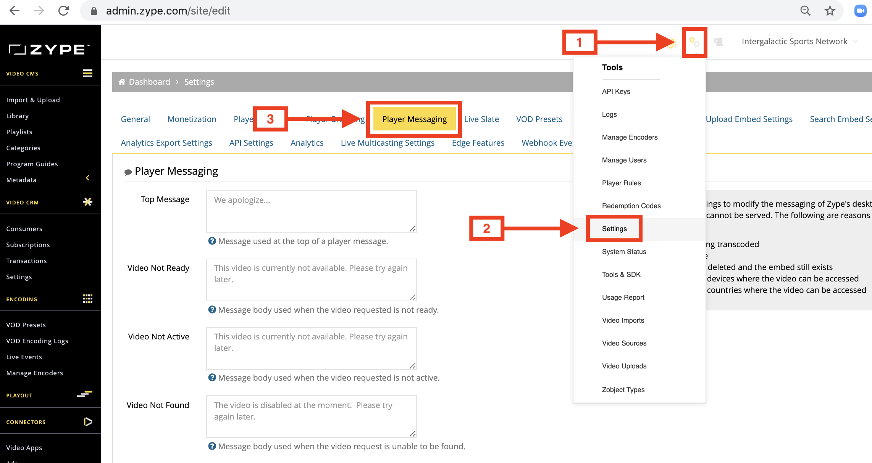The height and width of the screenshot is (463, 872).
Task: Open Playlists in sidebar
Action: click(x=19, y=132)
